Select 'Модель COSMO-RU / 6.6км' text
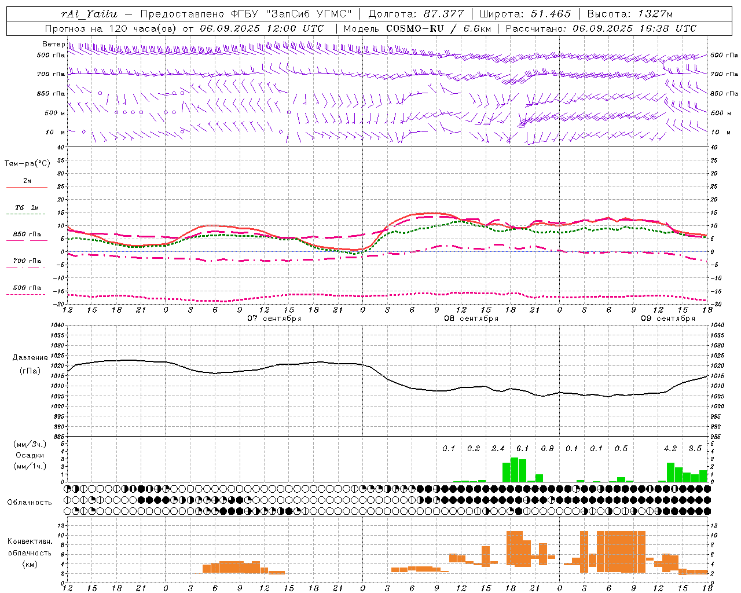The height and width of the screenshot is (593, 741). [416, 28]
